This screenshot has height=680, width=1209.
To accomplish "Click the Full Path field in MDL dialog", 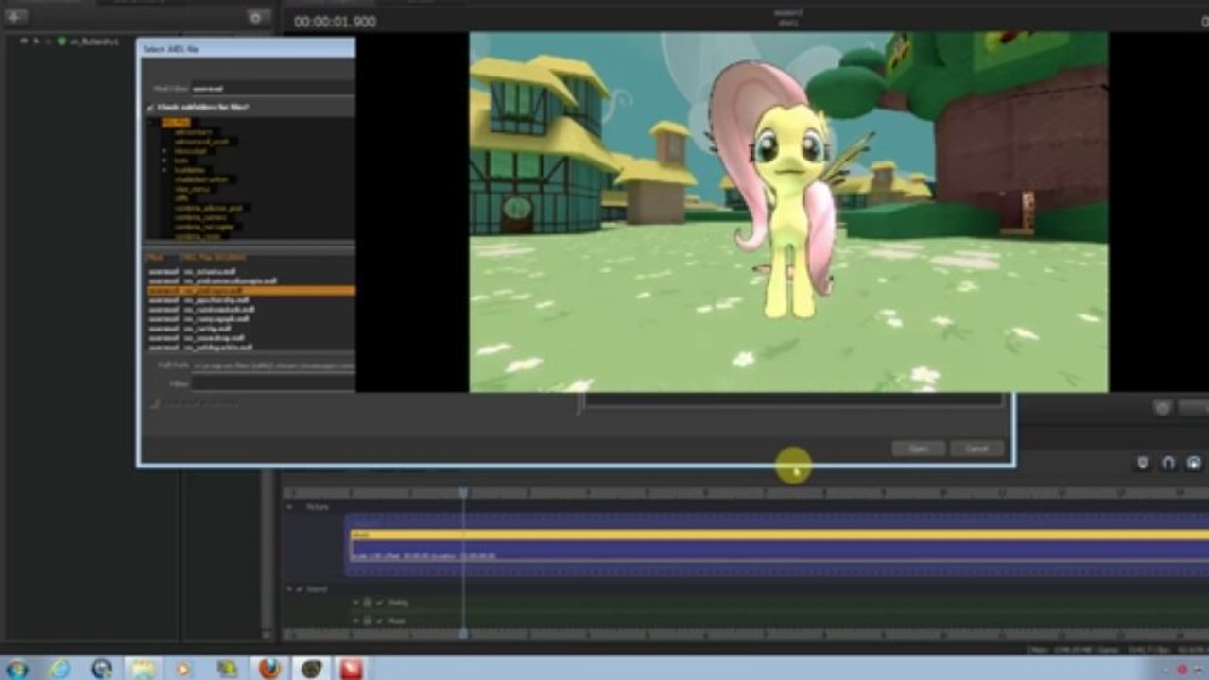I will (272, 365).
